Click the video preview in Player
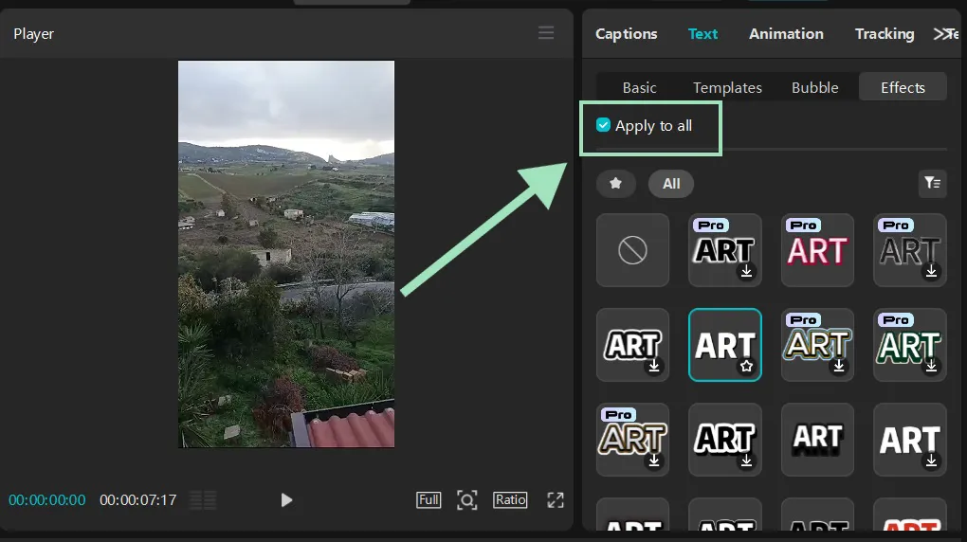Image resolution: width=967 pixels, height=542 pixels. (x=286, y=253)
